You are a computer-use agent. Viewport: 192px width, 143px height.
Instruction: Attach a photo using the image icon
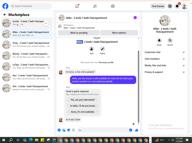(64, 130)
